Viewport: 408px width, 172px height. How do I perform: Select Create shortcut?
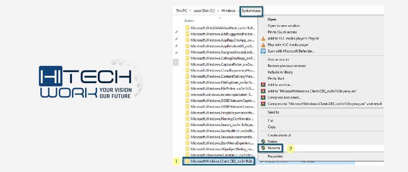279,135
